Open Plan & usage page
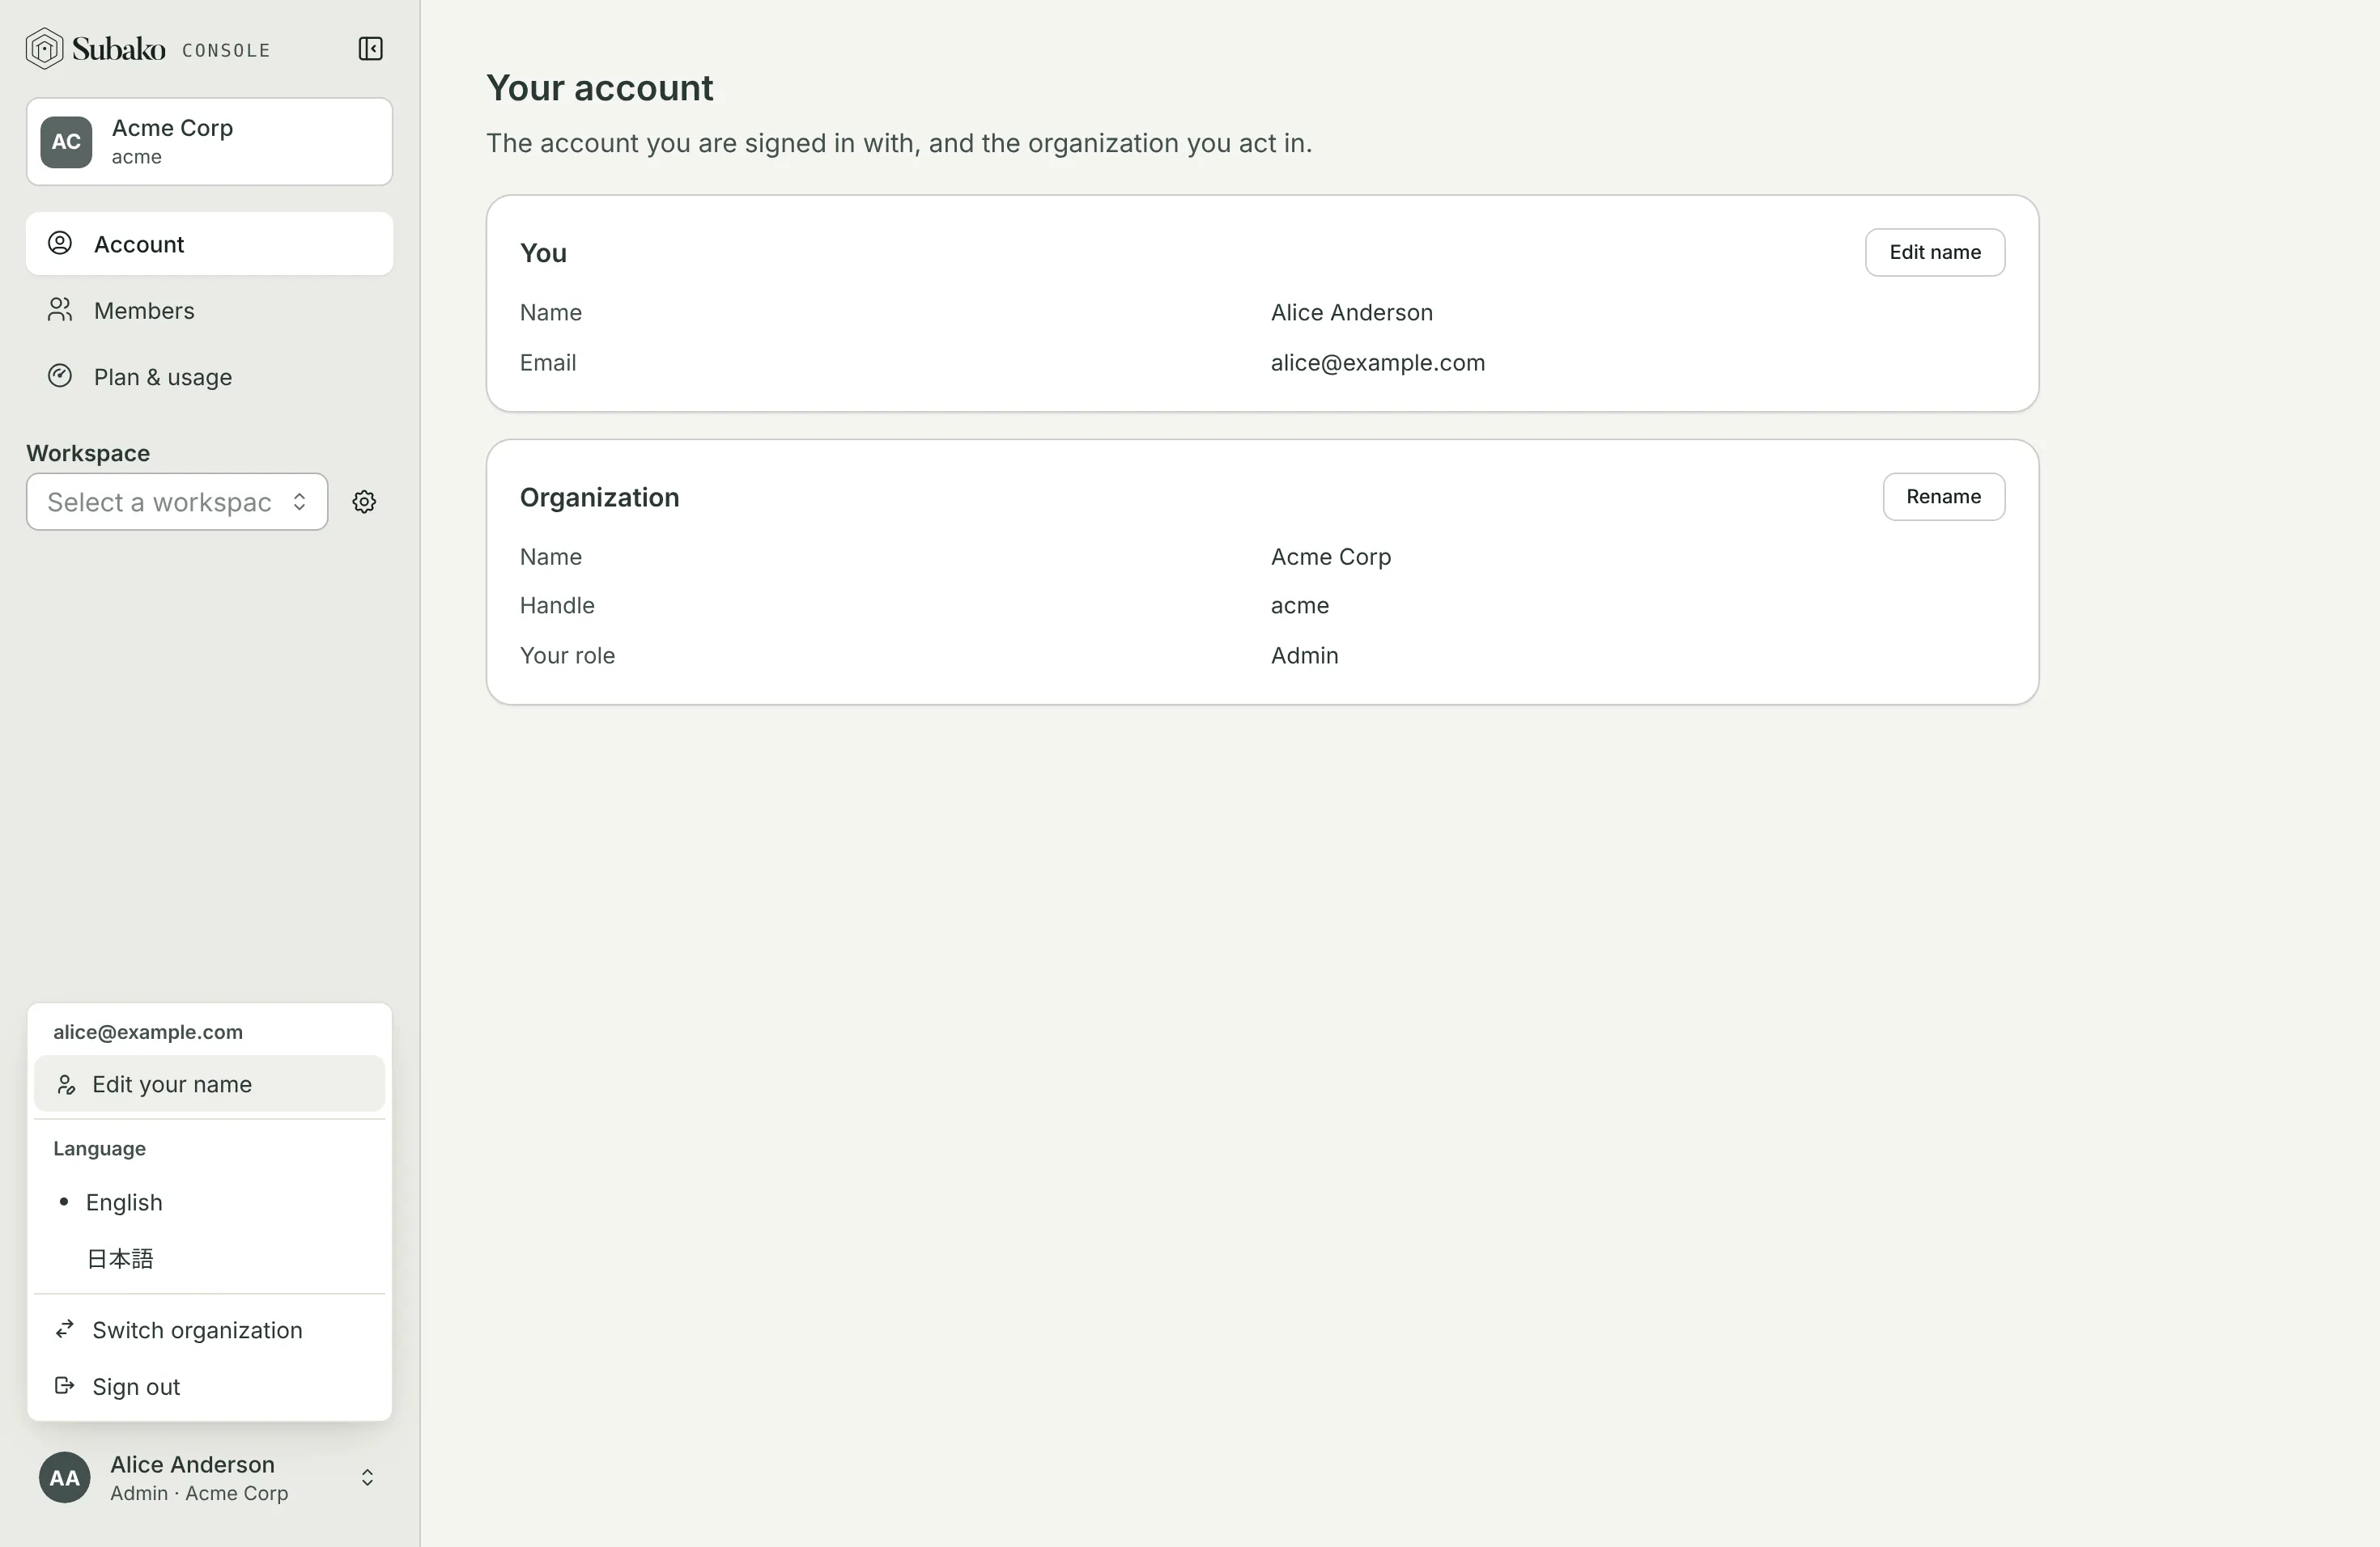This screenshot has width=2380, height=1547. [x=209, y=377]
